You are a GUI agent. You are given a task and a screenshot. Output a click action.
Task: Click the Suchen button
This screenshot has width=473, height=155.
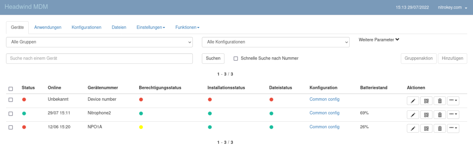click(213, 58)
